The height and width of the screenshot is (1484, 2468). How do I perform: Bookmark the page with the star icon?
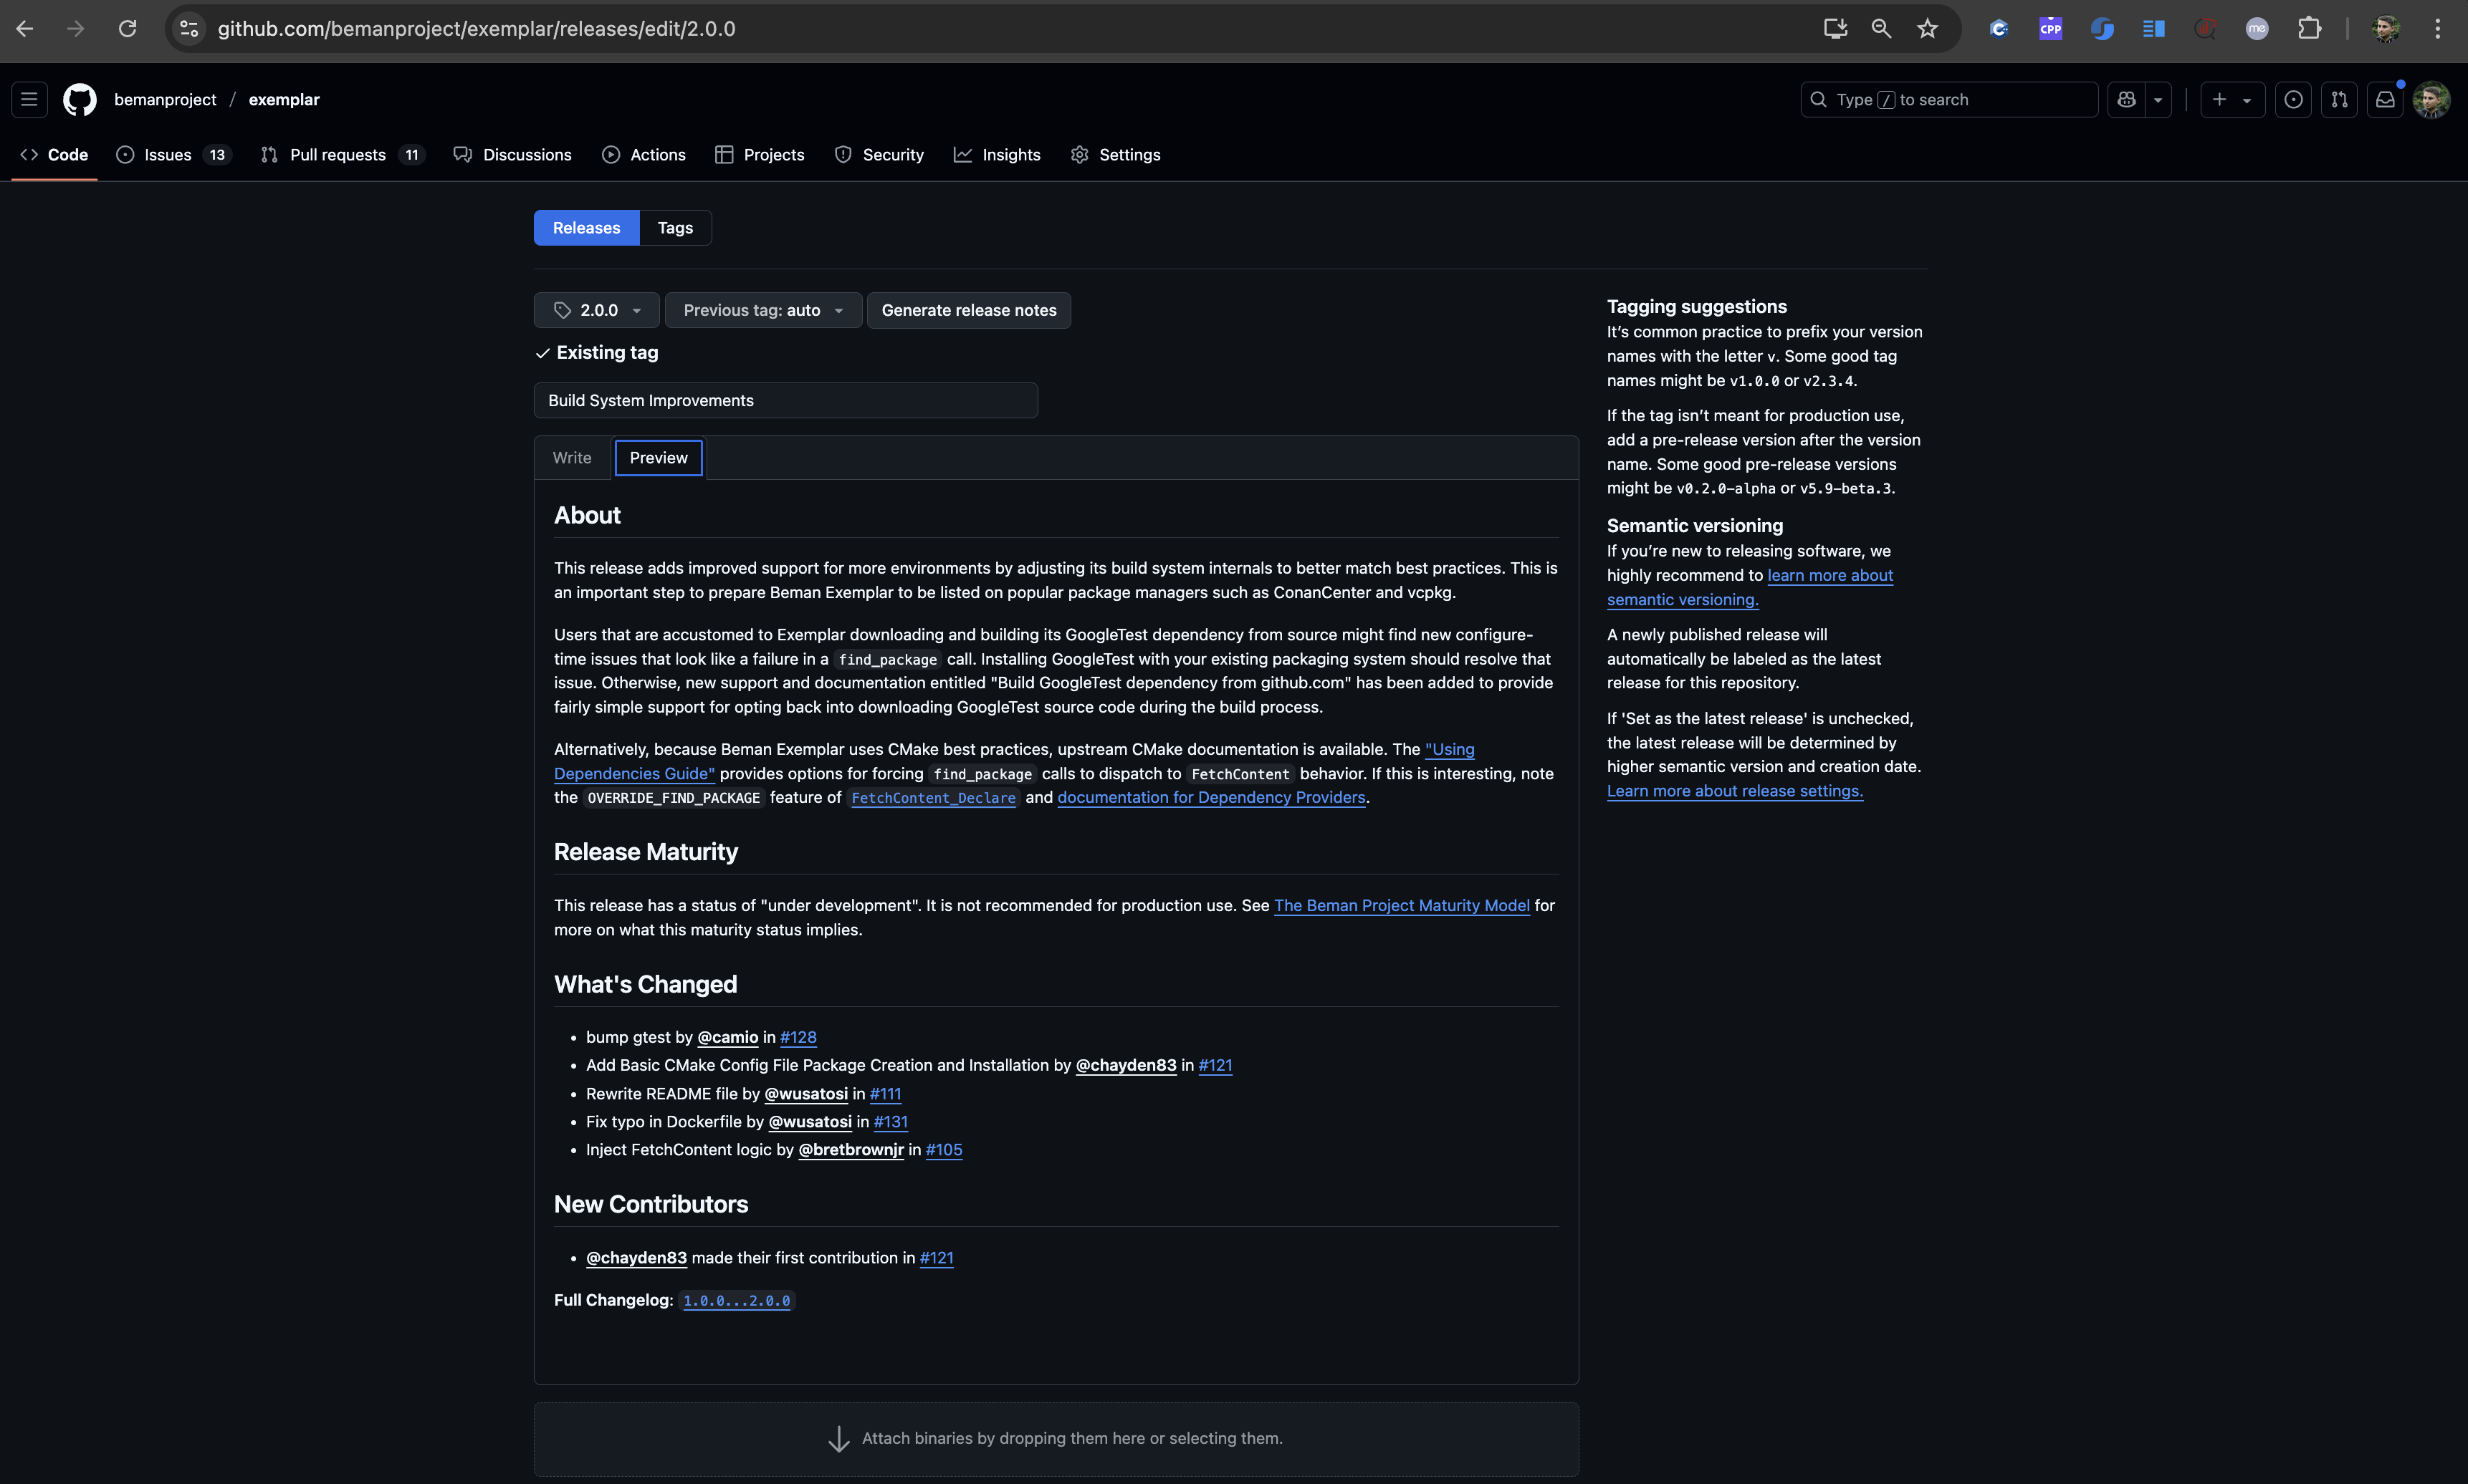1927,29
